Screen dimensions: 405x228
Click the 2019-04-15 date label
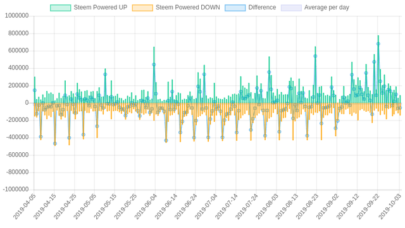(x=45, y=207)
